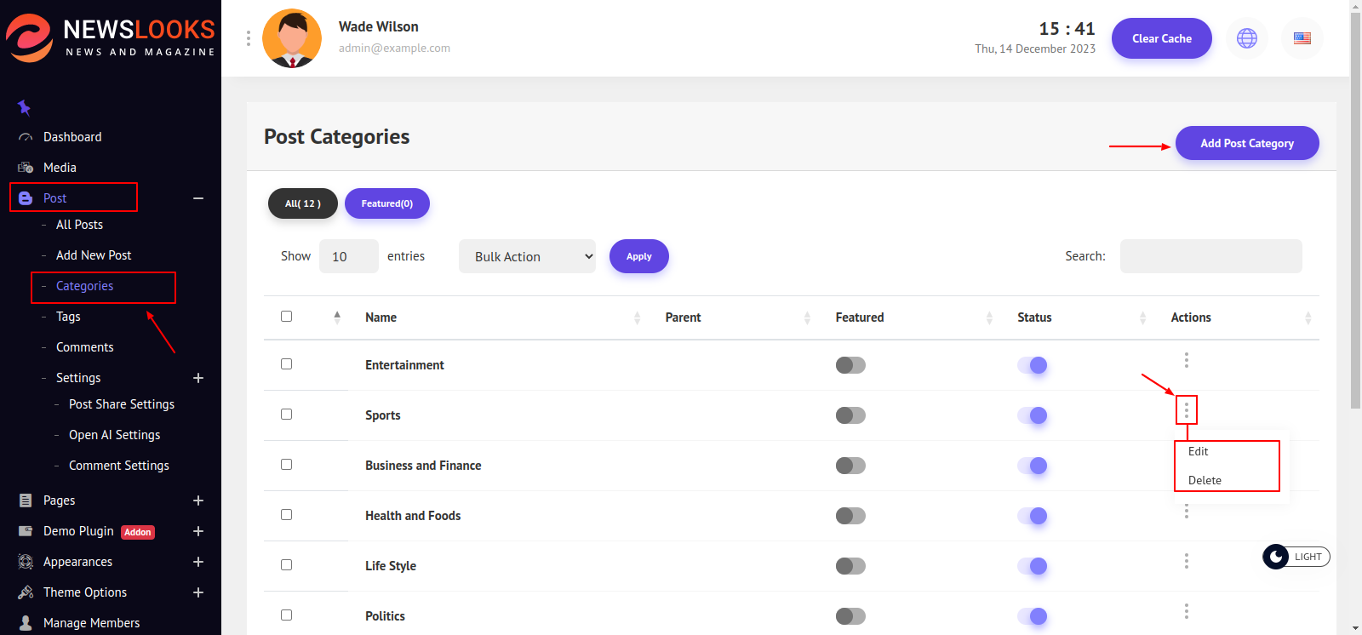Viewport: 1362px width, 635px height.
Task: Open the Sports row three-dot actions menu
Action: pos(1186,411)
